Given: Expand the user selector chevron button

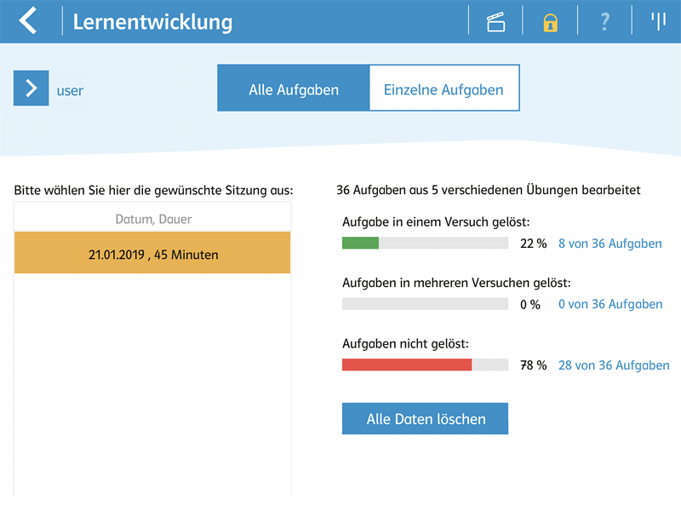Looking at the screenshot, I should coord(31,89).
